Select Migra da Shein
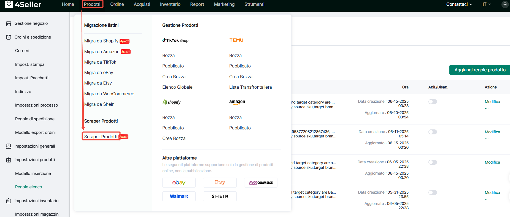Viewport: 510px width, 217px height. pyautogui.click(x=99, y=104)
